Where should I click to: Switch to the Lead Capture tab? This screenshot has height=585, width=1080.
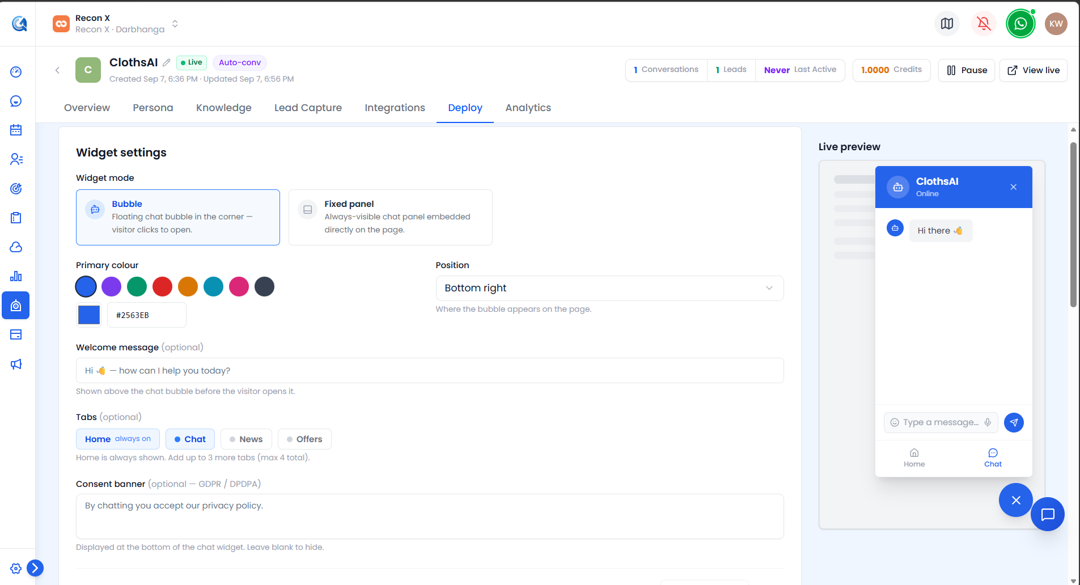(308, 108)
